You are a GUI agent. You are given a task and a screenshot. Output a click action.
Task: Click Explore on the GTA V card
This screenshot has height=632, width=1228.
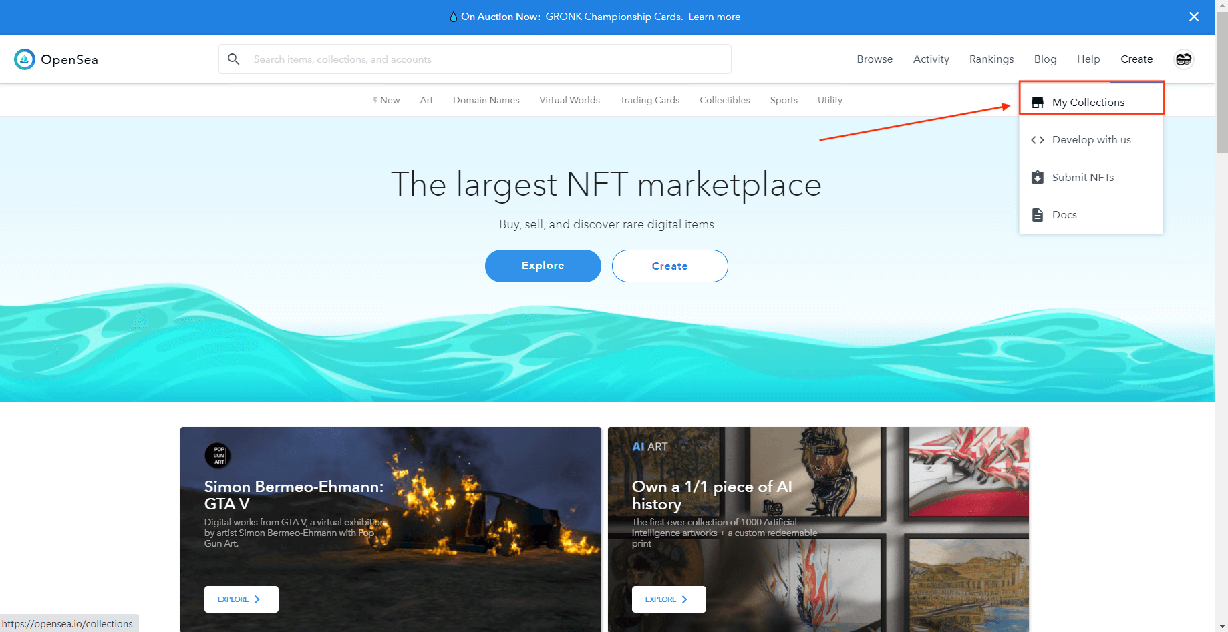tap(241, 599)
